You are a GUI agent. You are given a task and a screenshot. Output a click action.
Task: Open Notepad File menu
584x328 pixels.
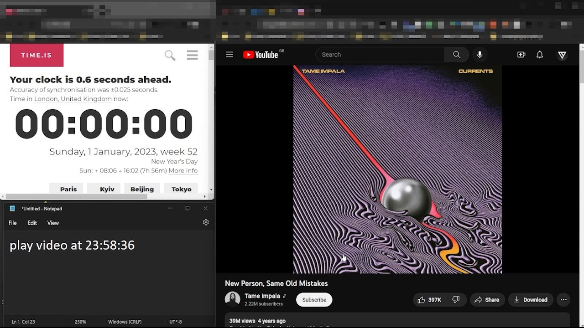(x=13, y=223)
